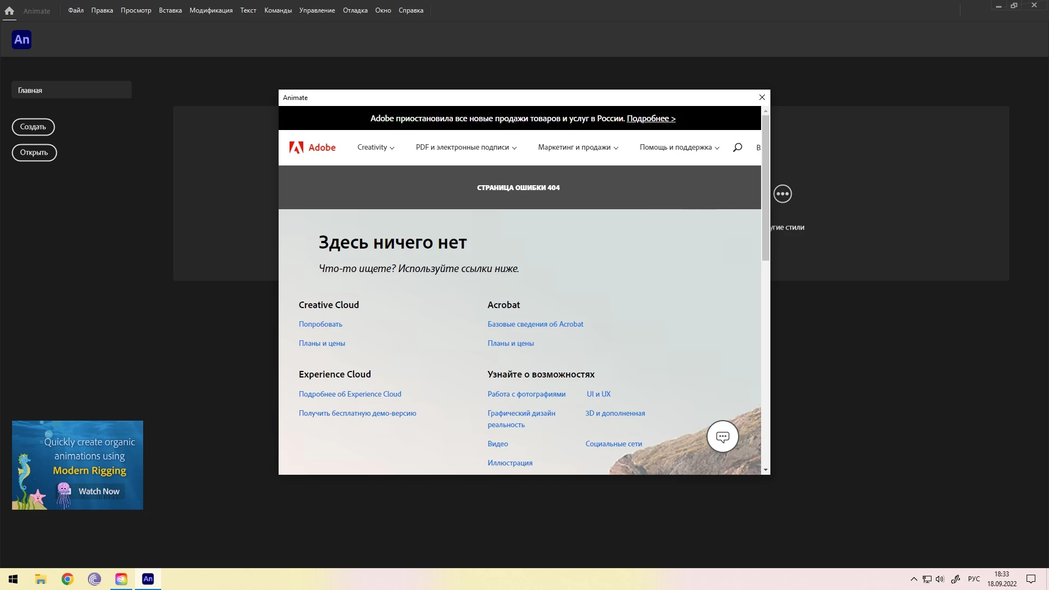Open the Файл menu

(76, 10)
